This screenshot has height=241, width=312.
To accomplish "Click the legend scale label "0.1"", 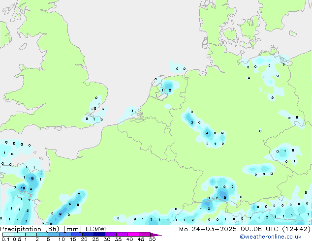I will pyautogui.click(x=6, y=239).
